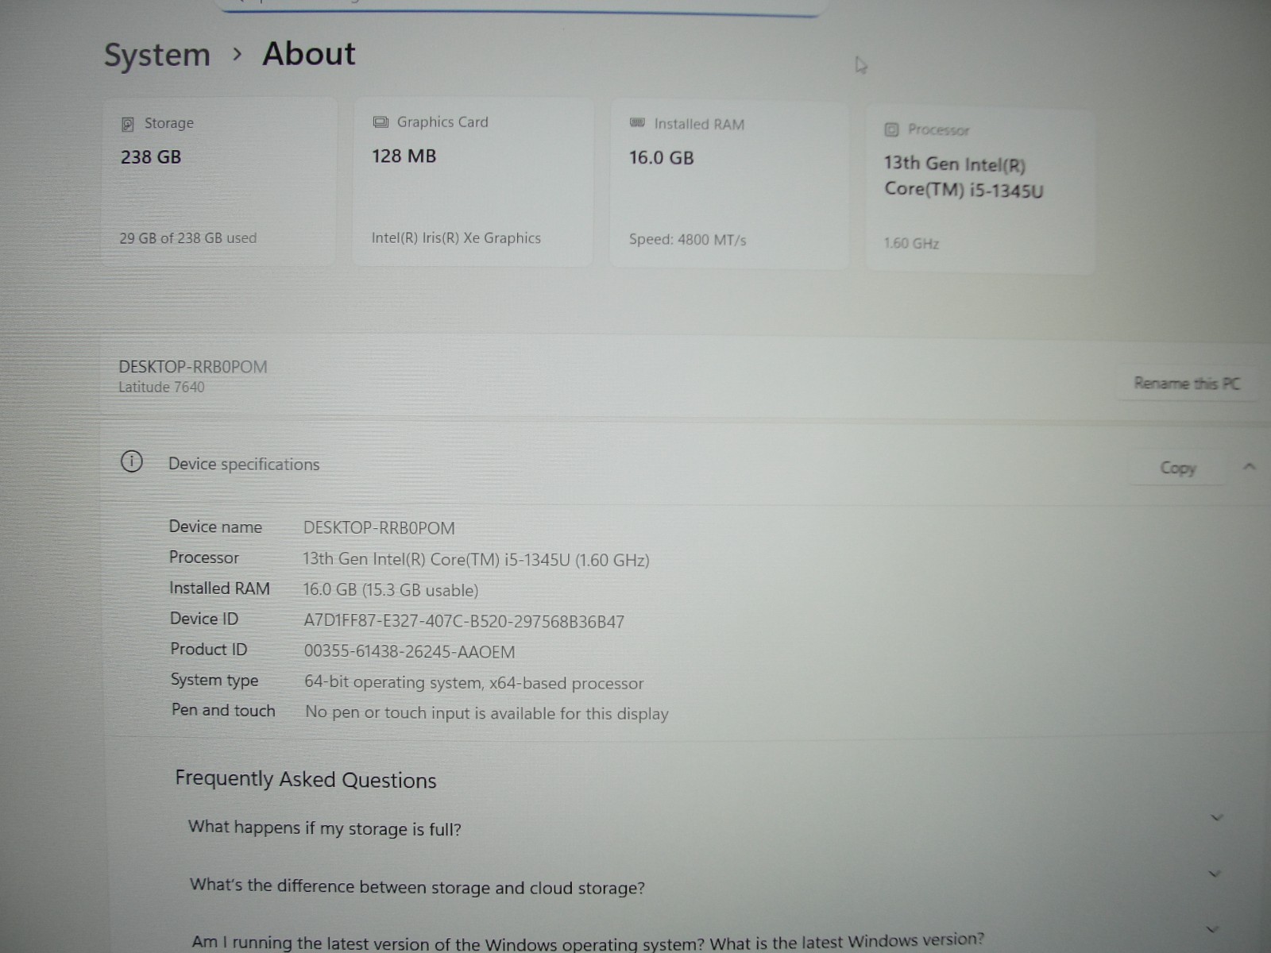Click the Intel(R) Iris(R) Xe Graphics text
This screenshot has height=953, width=1271.
click(x=456, y=237)
